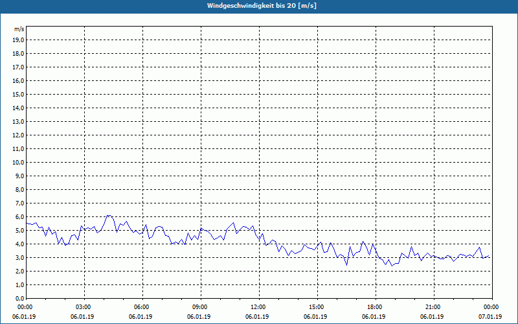Select the "17,0" y-axis label
The height and width of the screenshot is (324, 518).
tap(19, 67)
